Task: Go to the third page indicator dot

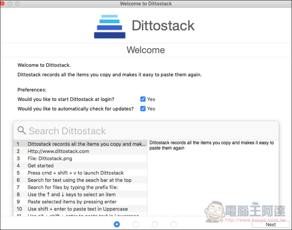Action: (x=155, y=224)
